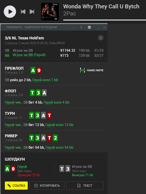The width and height of the screenshot is (146, 194).
Task: Open turn action 'Герой колл 12 bb'
Action: pyautogui.click(x=59, y=125)
